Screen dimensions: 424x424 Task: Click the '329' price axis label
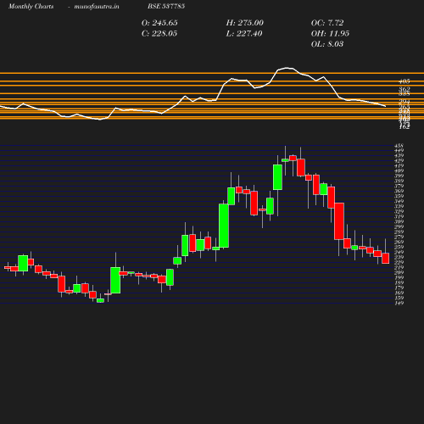399,212
